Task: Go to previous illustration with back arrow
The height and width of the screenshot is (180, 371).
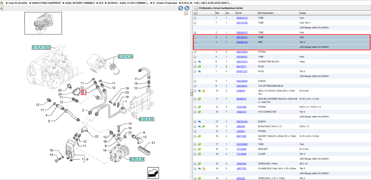Action: [181, 8]
